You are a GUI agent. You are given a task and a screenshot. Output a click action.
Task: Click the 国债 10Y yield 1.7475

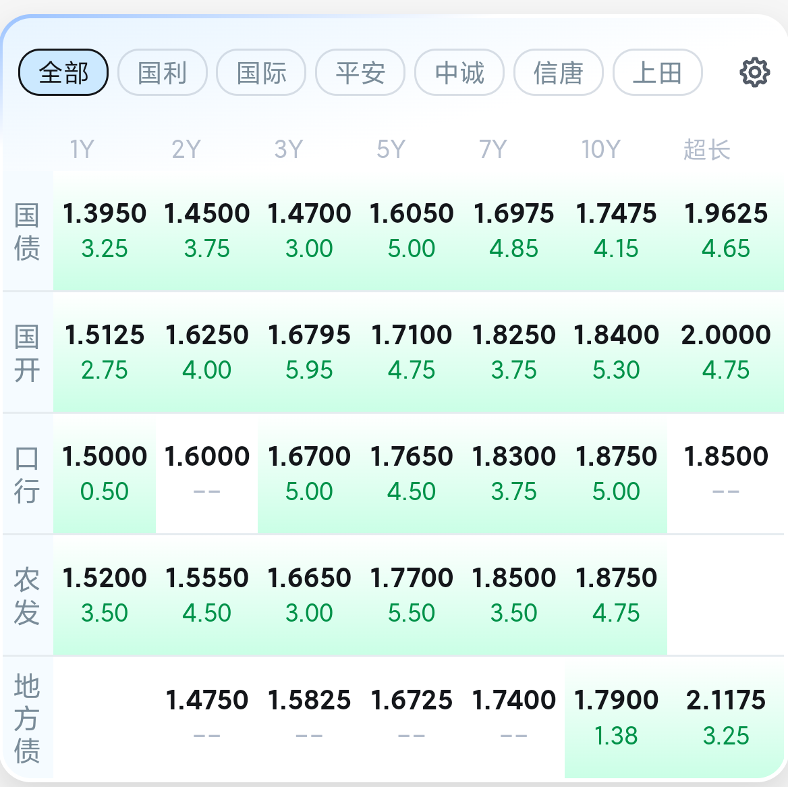(x=616, y=213)
